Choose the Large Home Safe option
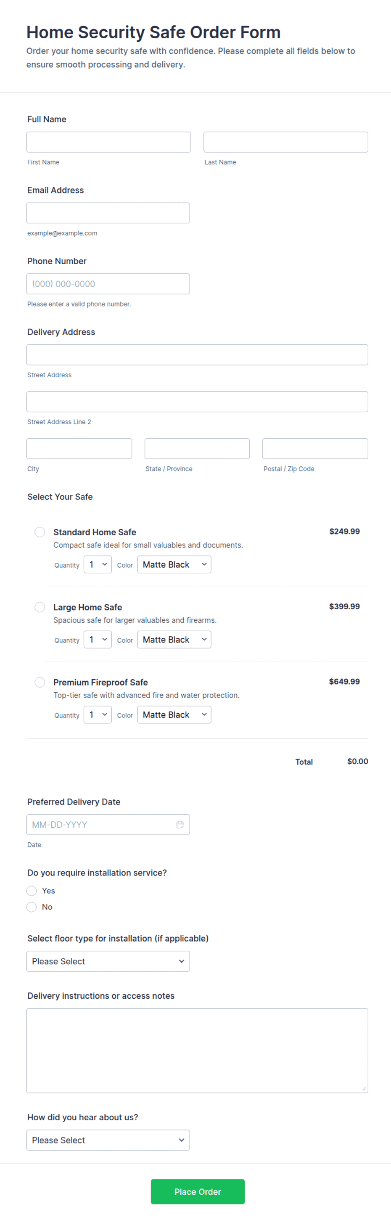Image resolution: width=391 pixels, height=1225 pixels. tap(40, 607)
